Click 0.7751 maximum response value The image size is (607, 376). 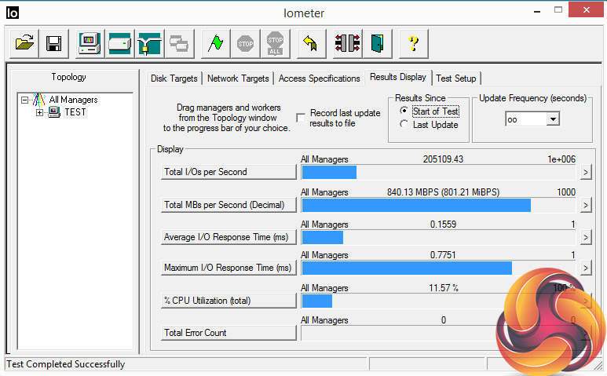click(443, 255)
